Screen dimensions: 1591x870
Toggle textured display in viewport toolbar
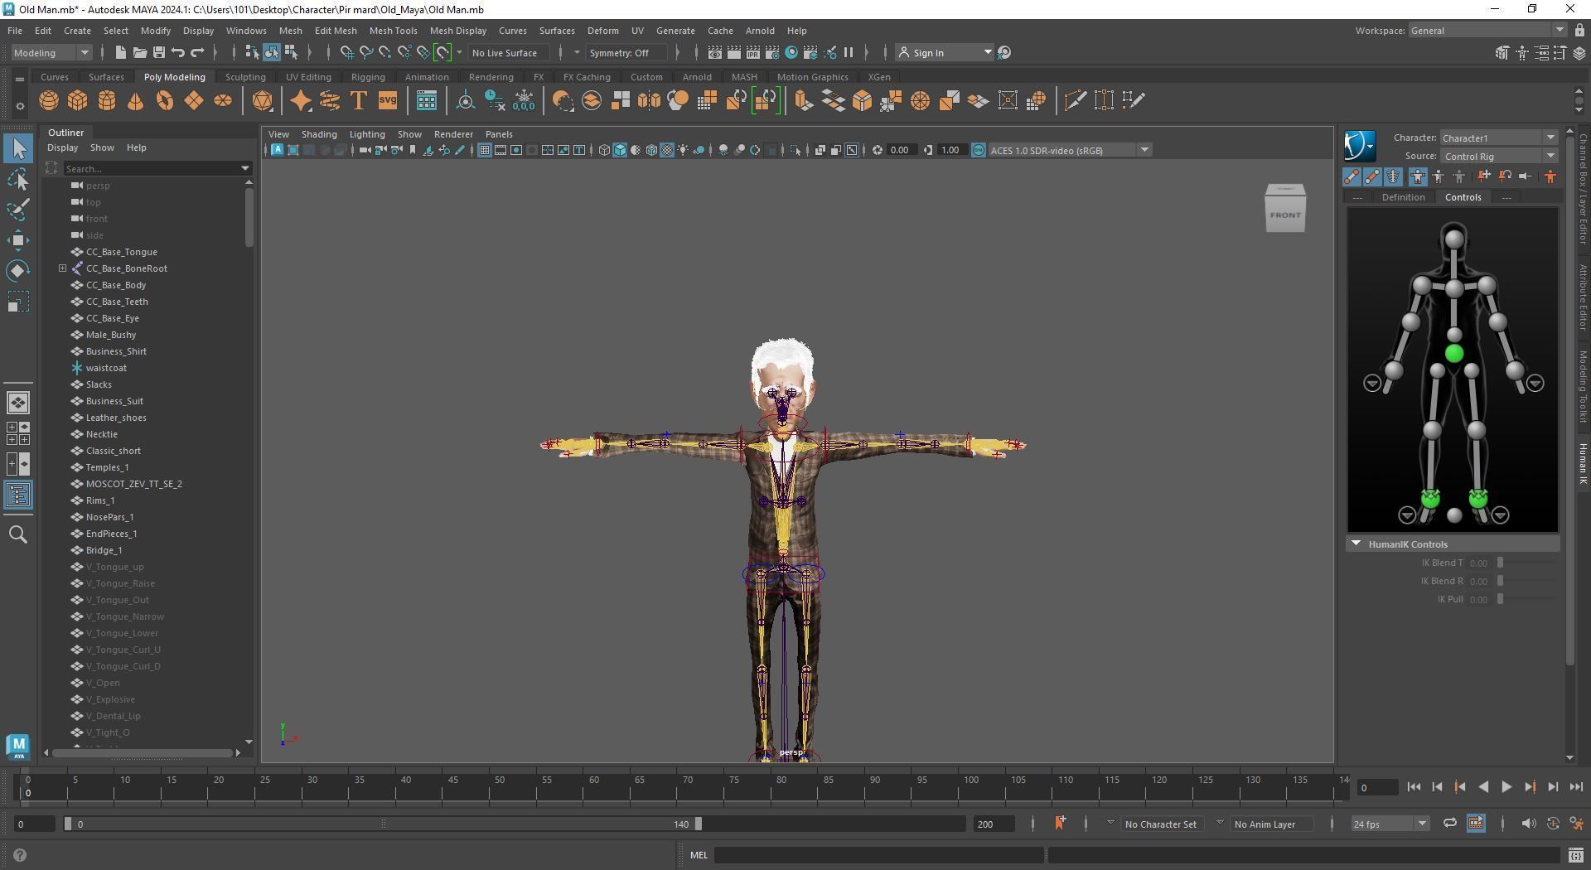tap(667, 150)
